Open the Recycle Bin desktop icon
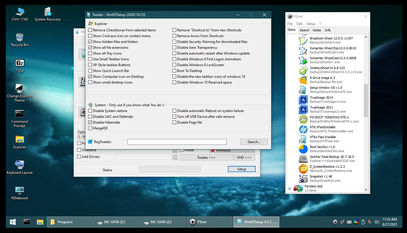This screenshot has width=407, height=233. click(20, 40)
